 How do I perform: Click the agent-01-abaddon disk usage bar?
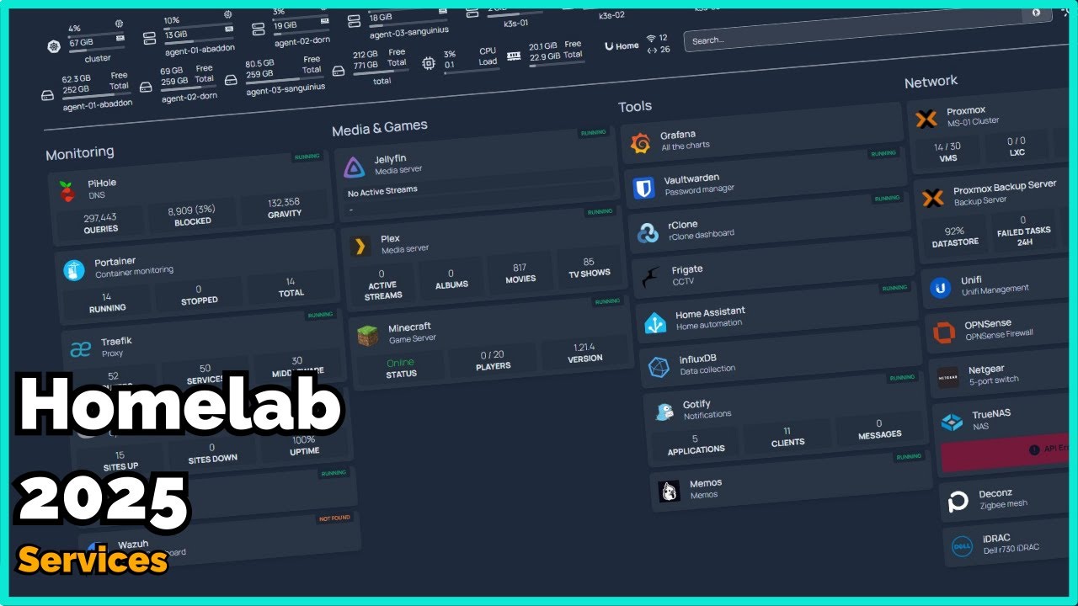pyautogui.click(x=95, y=98)
